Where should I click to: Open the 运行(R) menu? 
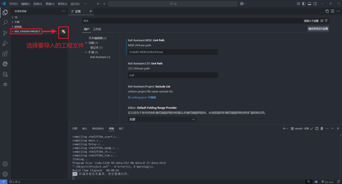[x=75, y=4]
